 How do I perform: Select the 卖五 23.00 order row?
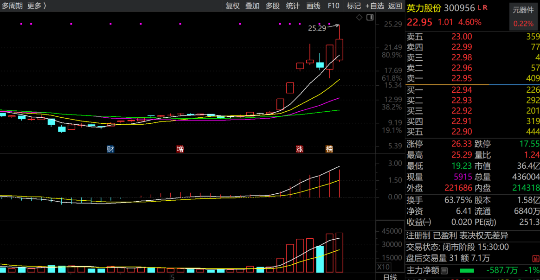(473, 37)
